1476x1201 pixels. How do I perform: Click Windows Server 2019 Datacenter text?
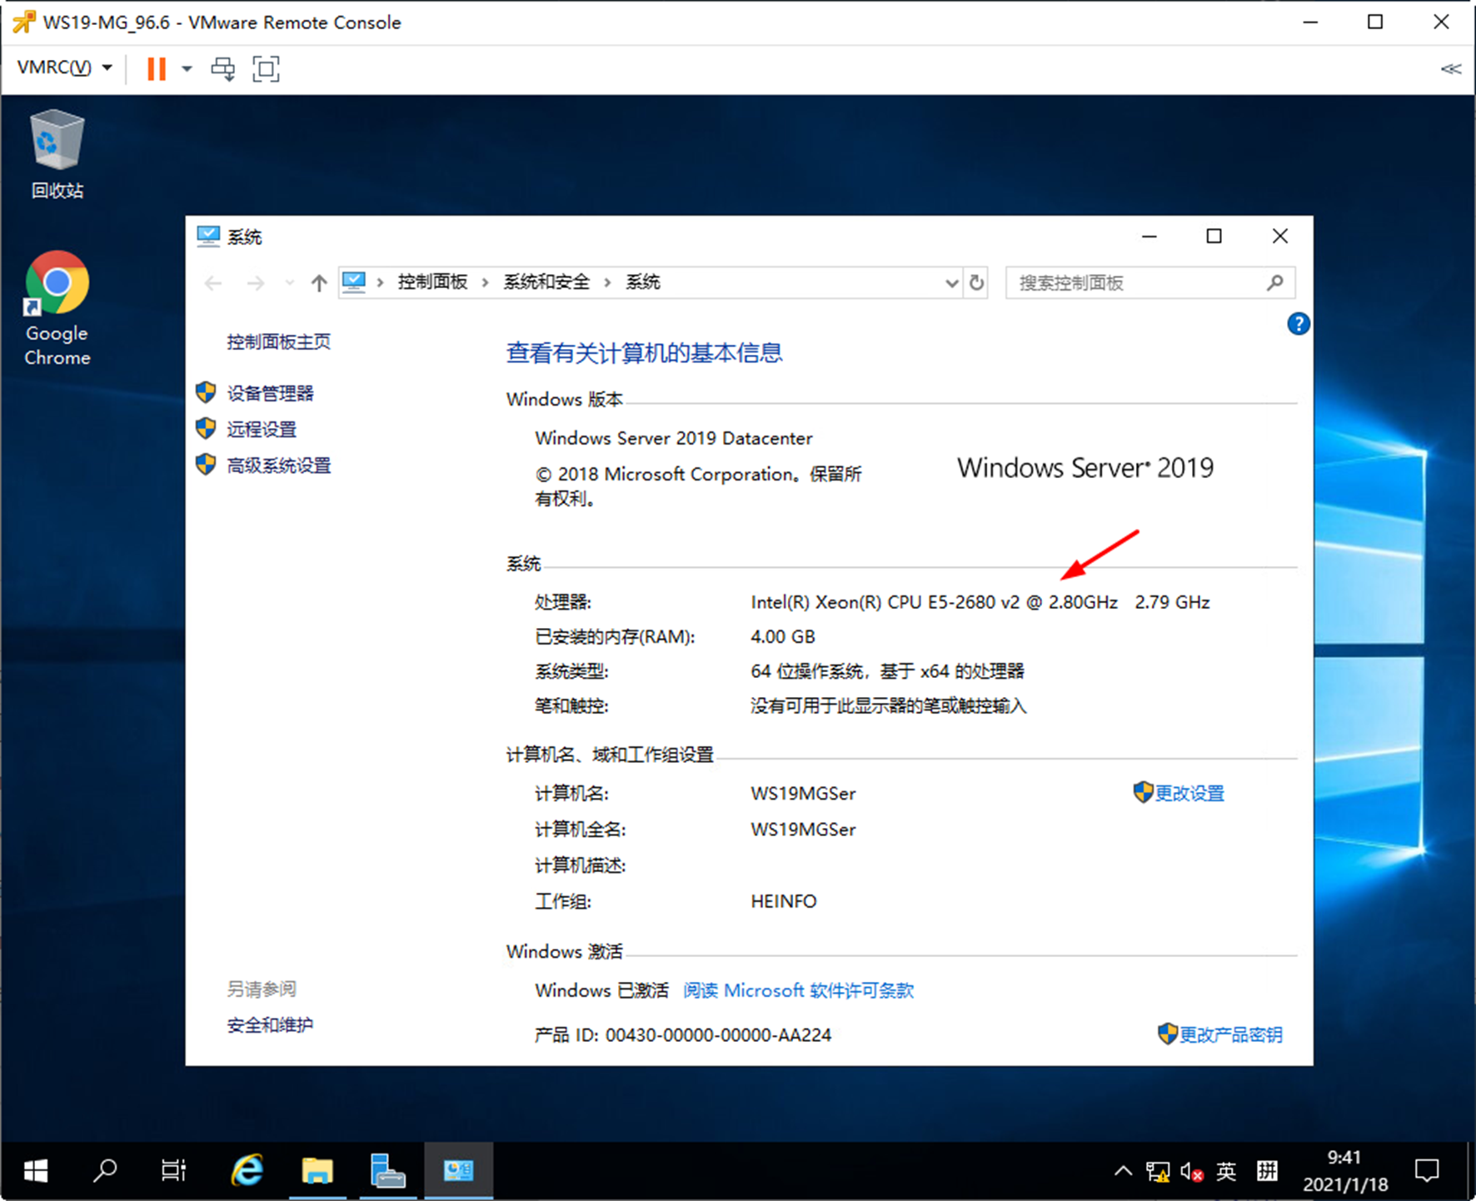point(674,438)
